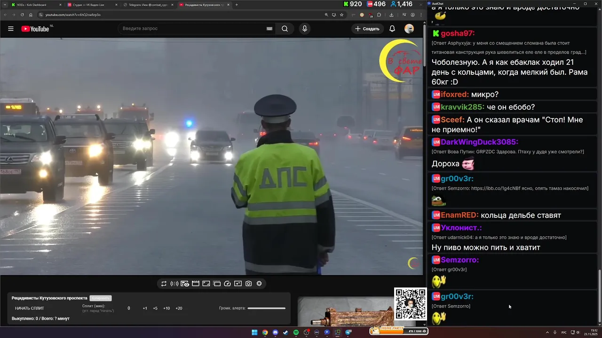Image resolution: width=602 pixels, height=338 pixels.
Task: Go to the YouTube home logo
Action: (35, 29)
